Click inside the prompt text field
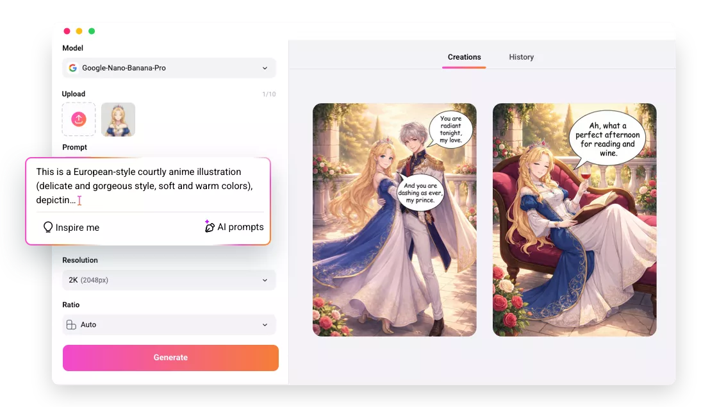This screenshot has height=407, width=701. tap(147, 186)
